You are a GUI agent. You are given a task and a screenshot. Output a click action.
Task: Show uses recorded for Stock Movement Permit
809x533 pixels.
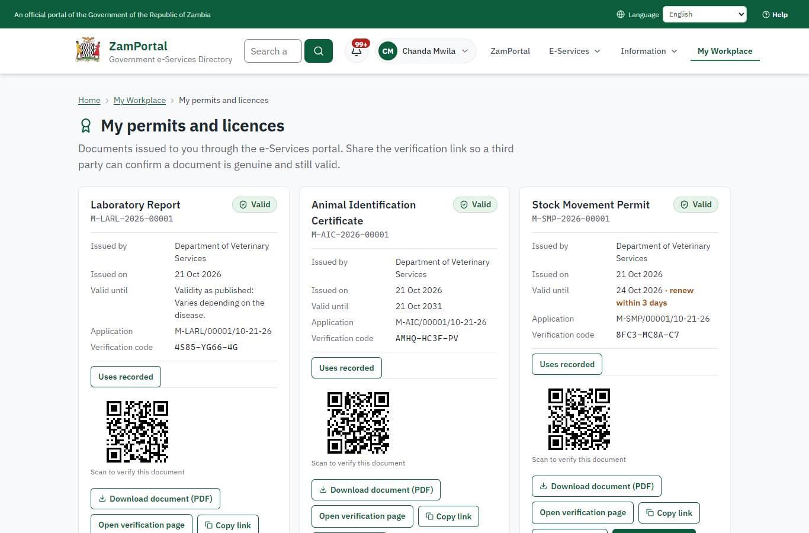tap(567, 364)
